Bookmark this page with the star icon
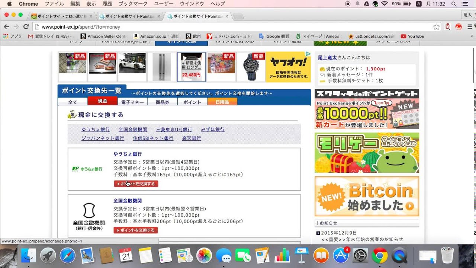476x268 pixels. click(437, 27)
